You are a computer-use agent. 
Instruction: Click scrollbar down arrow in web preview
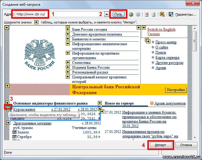[x=195, y=138]
